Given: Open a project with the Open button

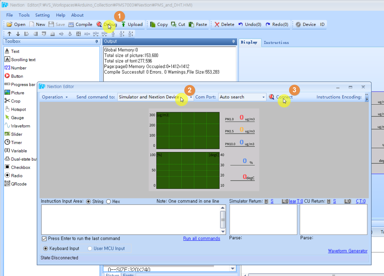Looking at the screenshot, I should tap(16, 24).
